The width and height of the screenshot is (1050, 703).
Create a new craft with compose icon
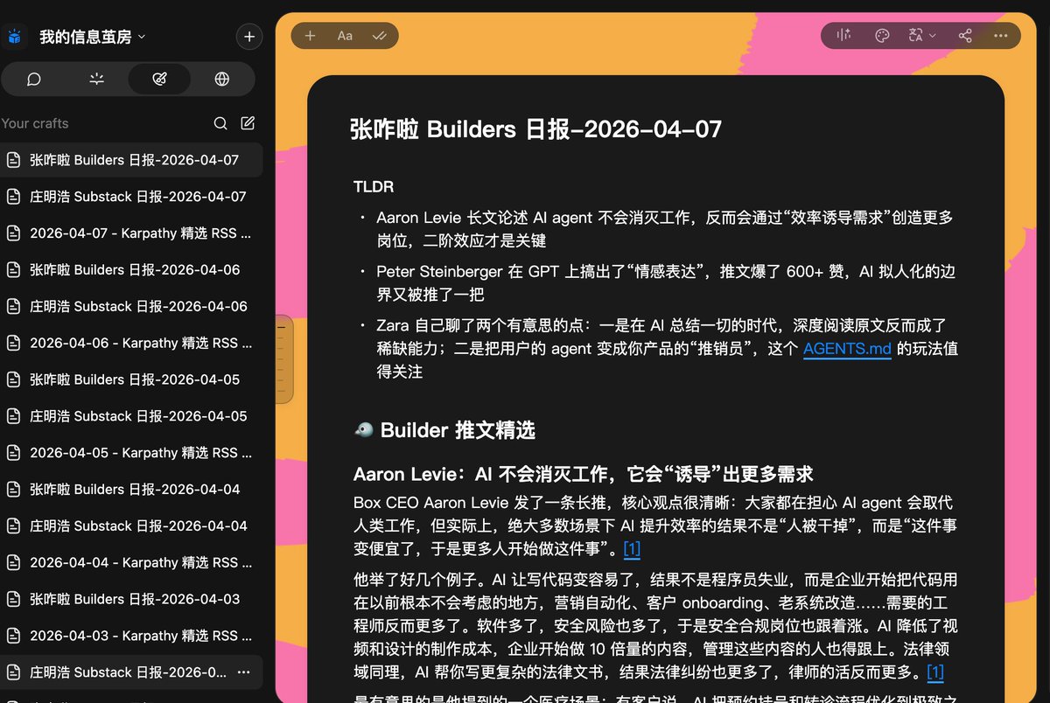tap(248, 123)
